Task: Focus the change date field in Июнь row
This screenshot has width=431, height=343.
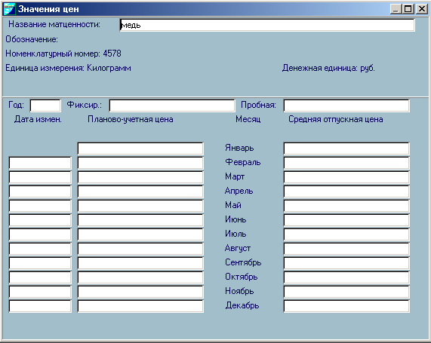Action: point(40,220)
